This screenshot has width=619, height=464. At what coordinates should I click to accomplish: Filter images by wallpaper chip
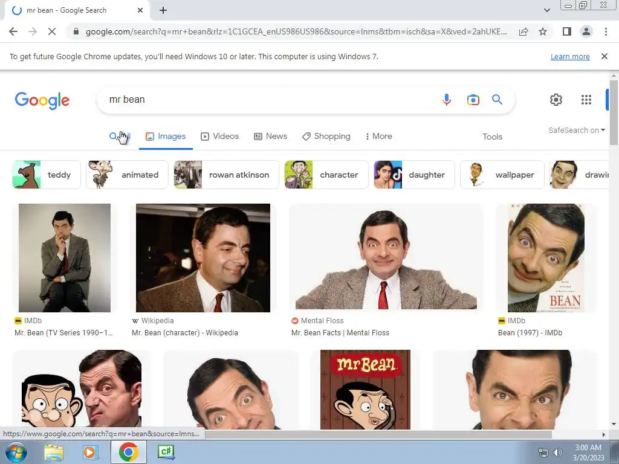[x=502, y=175]
